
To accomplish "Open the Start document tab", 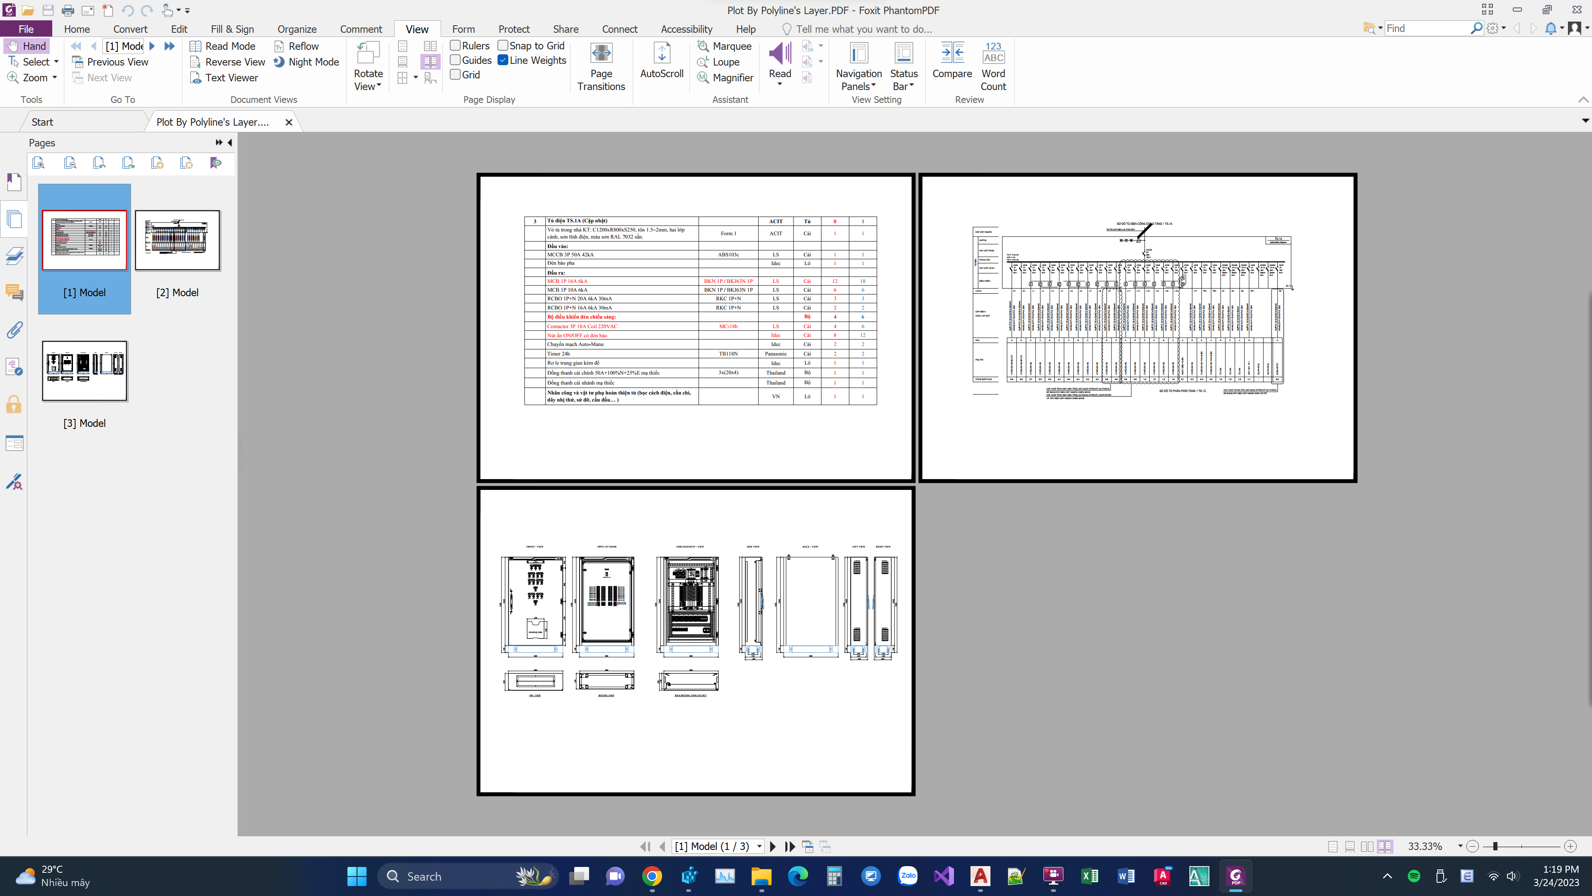I will point(42,122).
